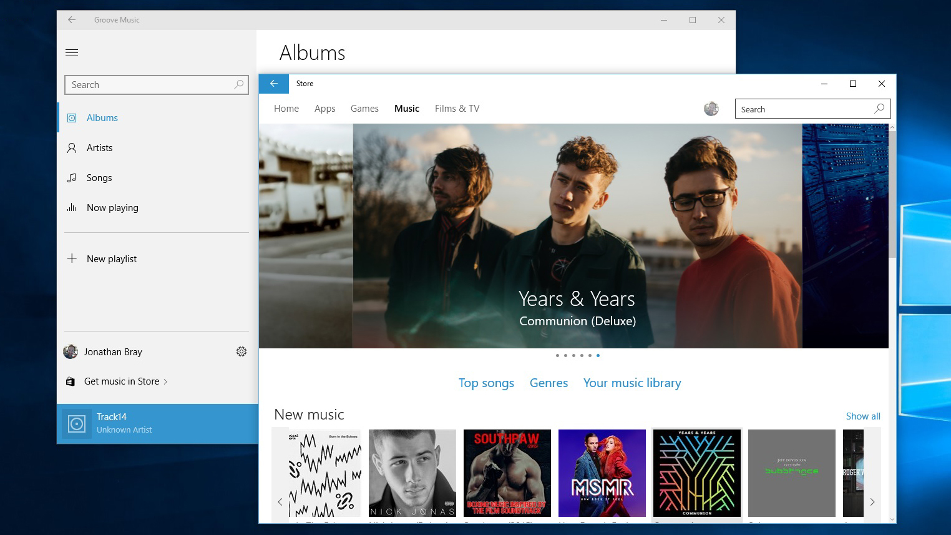Select the Artists icon in the sidebar
951x535 pixels.
71,147
